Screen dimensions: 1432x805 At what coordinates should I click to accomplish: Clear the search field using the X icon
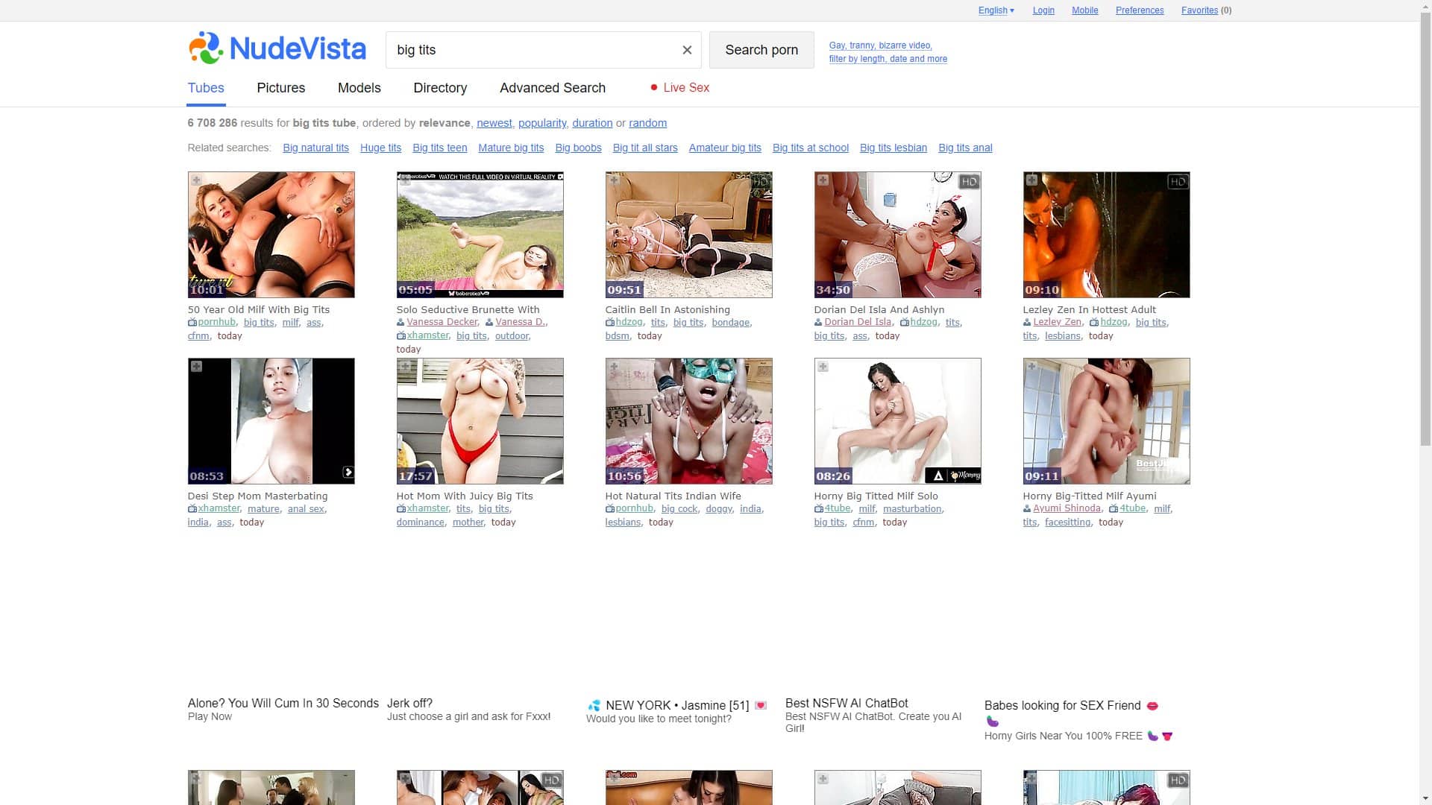pos(686,50)
